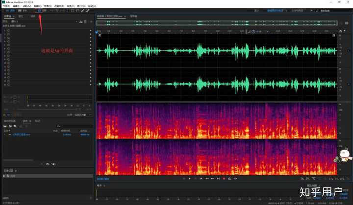Toggle loop playback in transport controls
353x205 pixels.
coord(229,179)
